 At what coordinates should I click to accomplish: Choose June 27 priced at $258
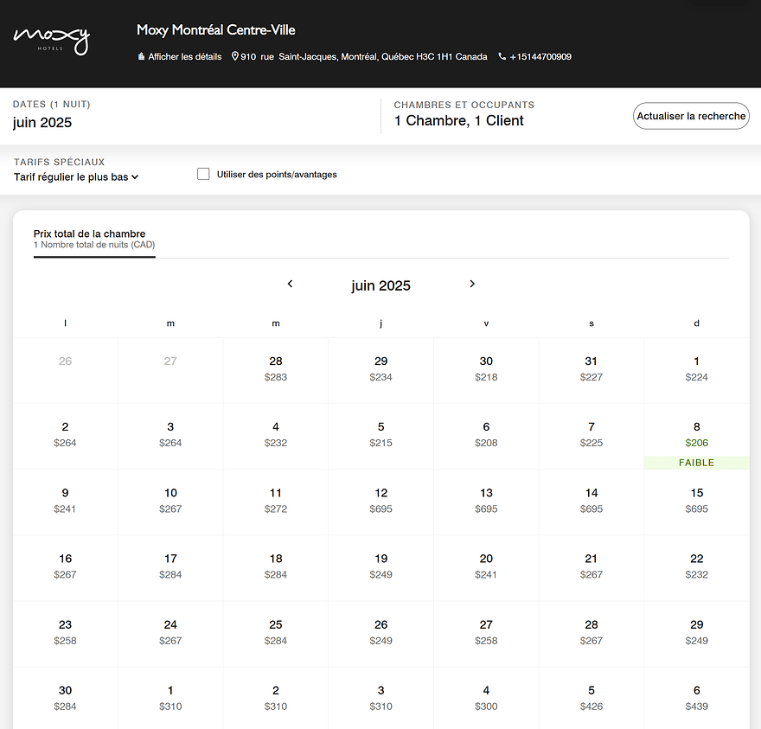pyautogui.click(x=486, y=634)
